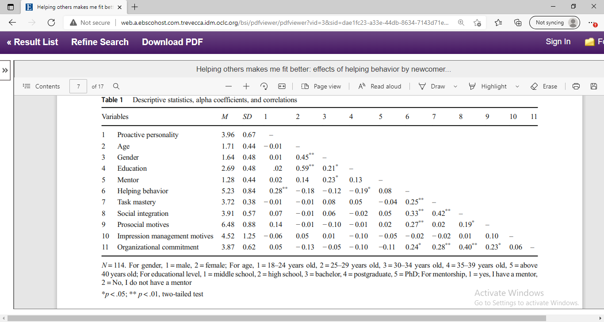Go back to the previous page
604x322 pixels.
[x=12, y=23]
